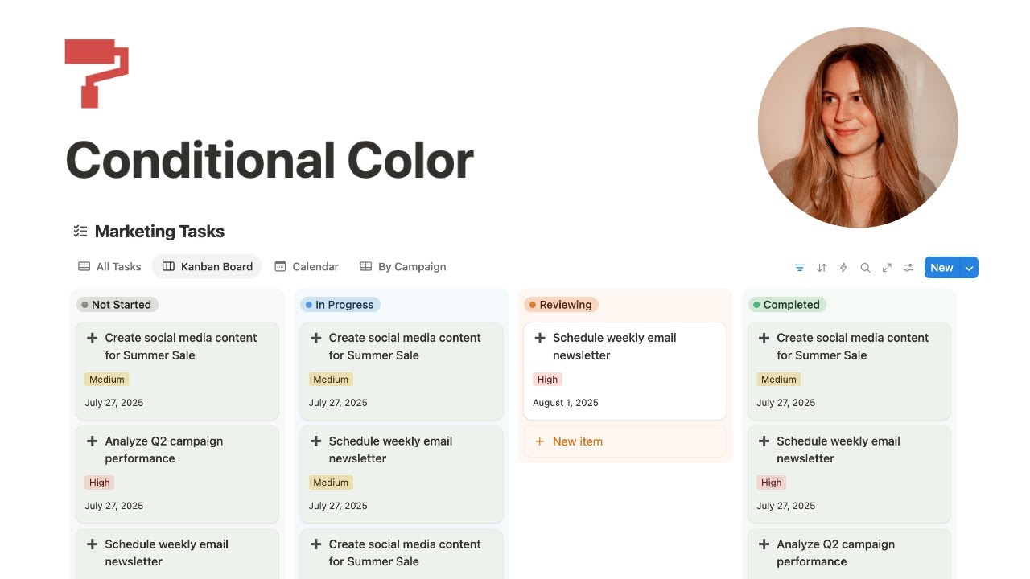The width and height of the screenshot is (1030, 579).
Task: Click plus icon on Completed Analyze Q2 card
Action: click(764, 544)
